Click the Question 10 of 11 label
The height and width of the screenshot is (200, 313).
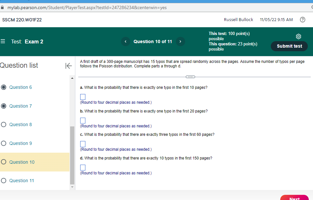[153, 41]
